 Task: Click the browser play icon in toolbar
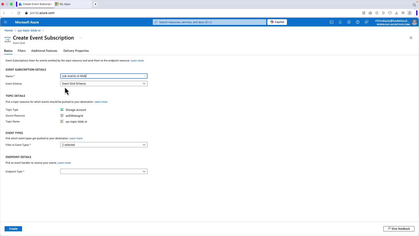tap(383, 13)
